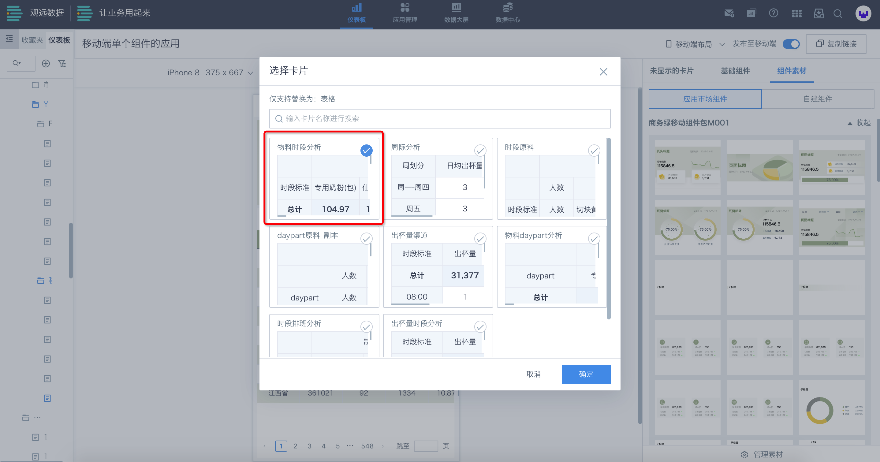Click 复制链接 button

pyautogui.click(x=836, y=44)
